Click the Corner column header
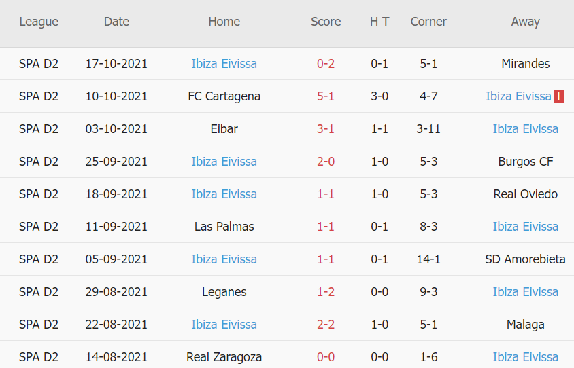574x368 pixels. point(428,22)
